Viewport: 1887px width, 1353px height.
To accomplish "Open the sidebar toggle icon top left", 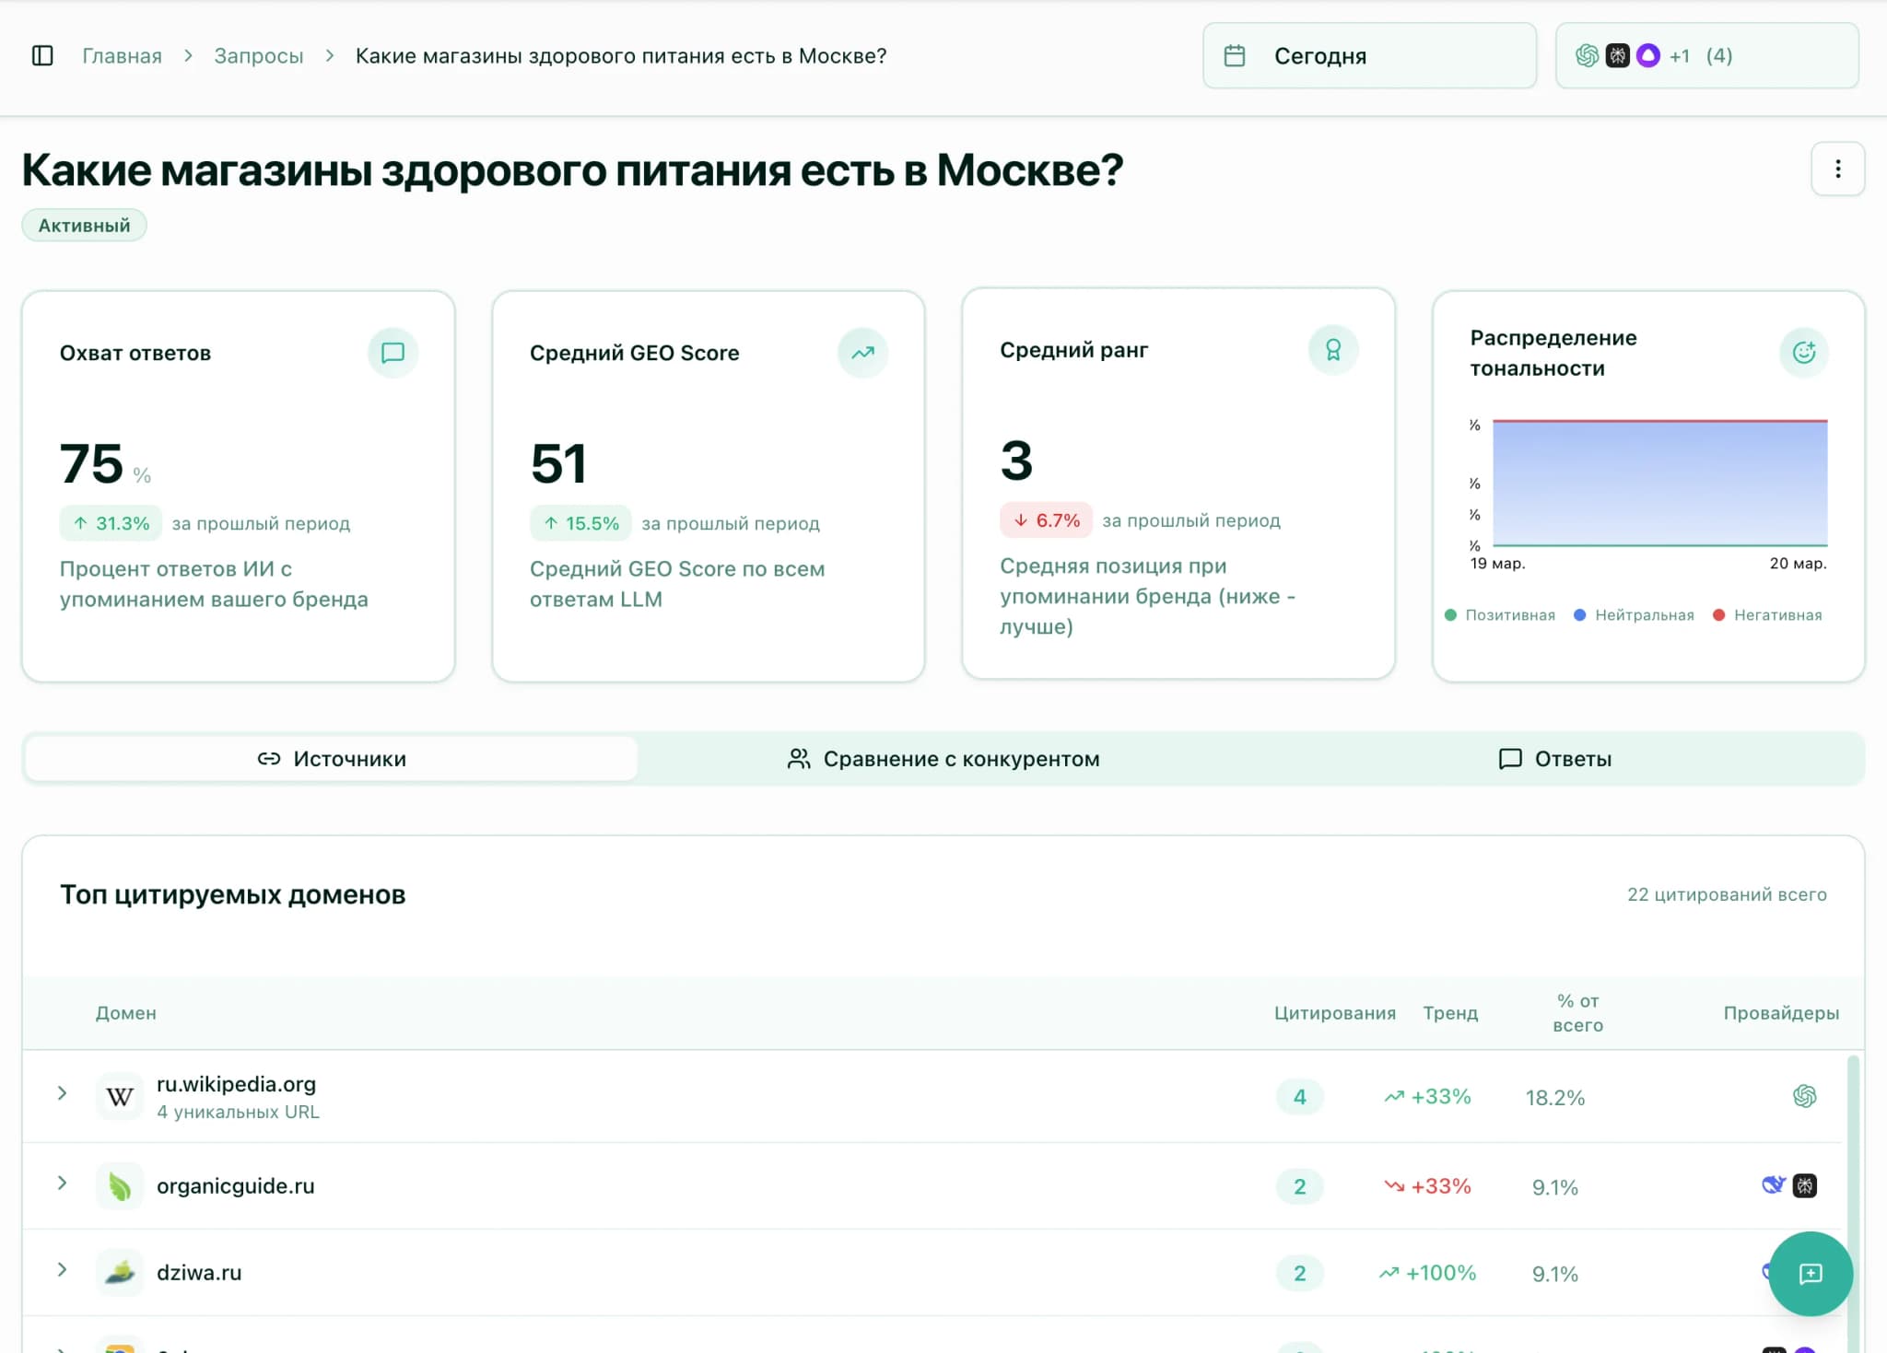I will click(x=42, y=55).
